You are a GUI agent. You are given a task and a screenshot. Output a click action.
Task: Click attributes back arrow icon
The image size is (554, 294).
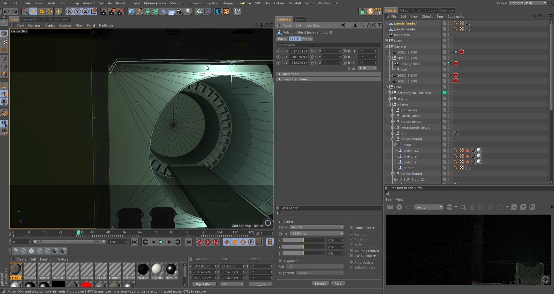click(x=343, y=25)
